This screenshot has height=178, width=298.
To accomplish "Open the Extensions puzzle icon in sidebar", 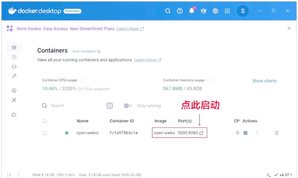I will point(14,115).
